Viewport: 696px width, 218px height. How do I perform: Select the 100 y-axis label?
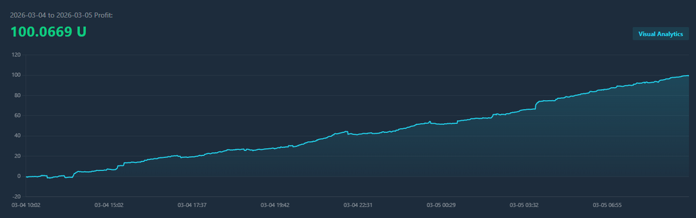point(16,75)
